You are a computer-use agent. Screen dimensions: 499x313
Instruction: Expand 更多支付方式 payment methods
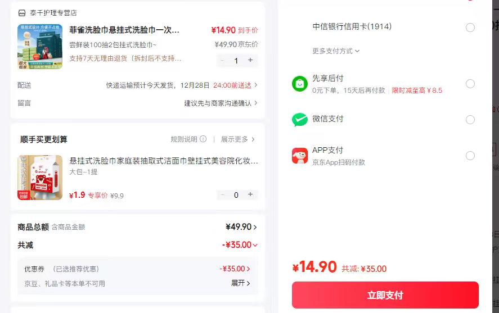336,51
